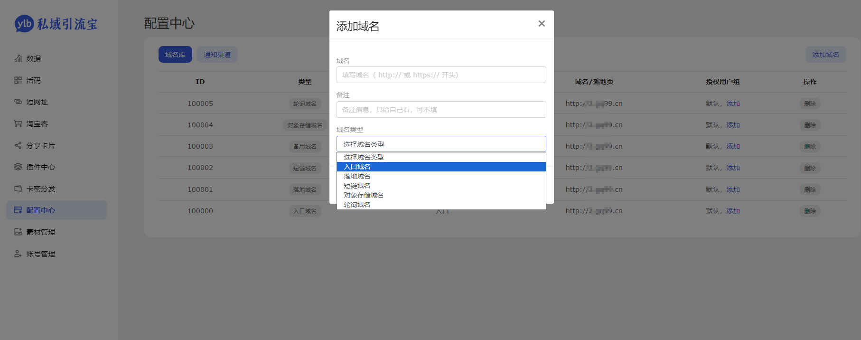Click the 类型 column header
This screenshot has width=861, height=340.
(x=305, y=82)
